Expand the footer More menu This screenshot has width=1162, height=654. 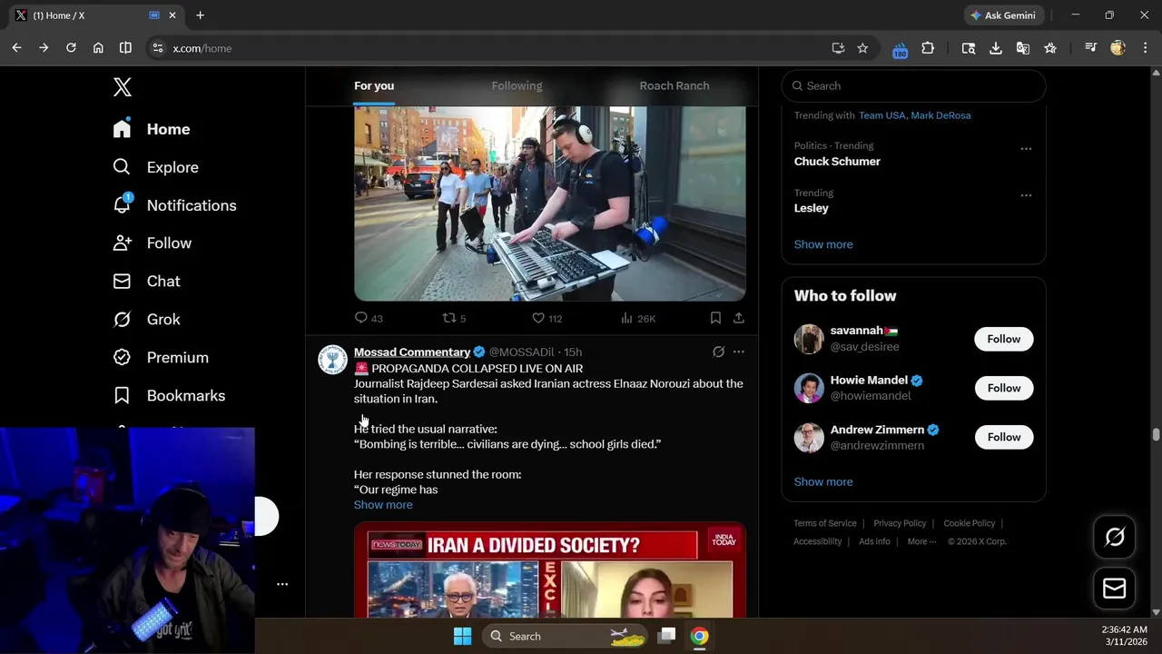tap(922, 541)
